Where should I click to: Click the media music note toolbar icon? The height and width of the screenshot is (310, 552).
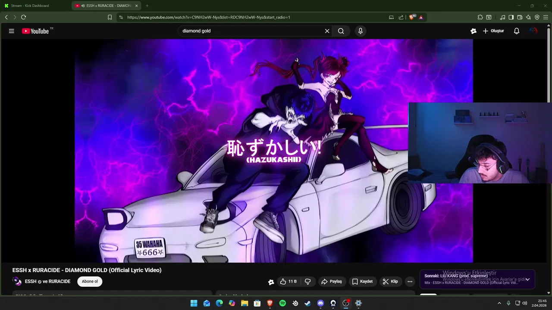coord(502,17)
